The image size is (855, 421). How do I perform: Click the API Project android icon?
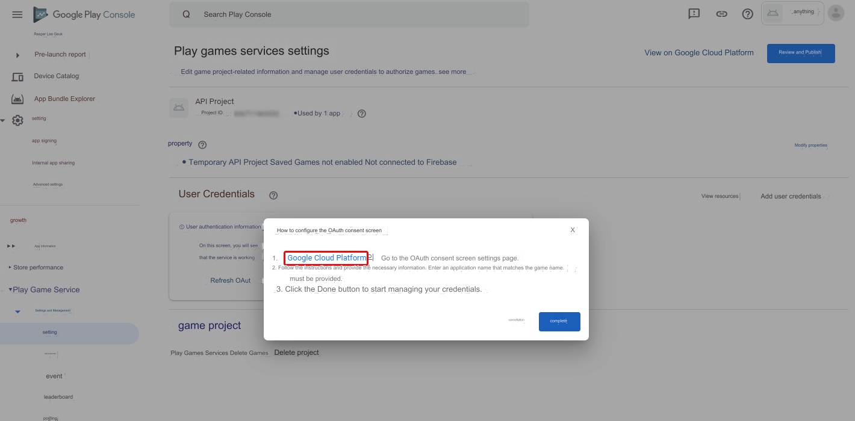click(179, 108)
